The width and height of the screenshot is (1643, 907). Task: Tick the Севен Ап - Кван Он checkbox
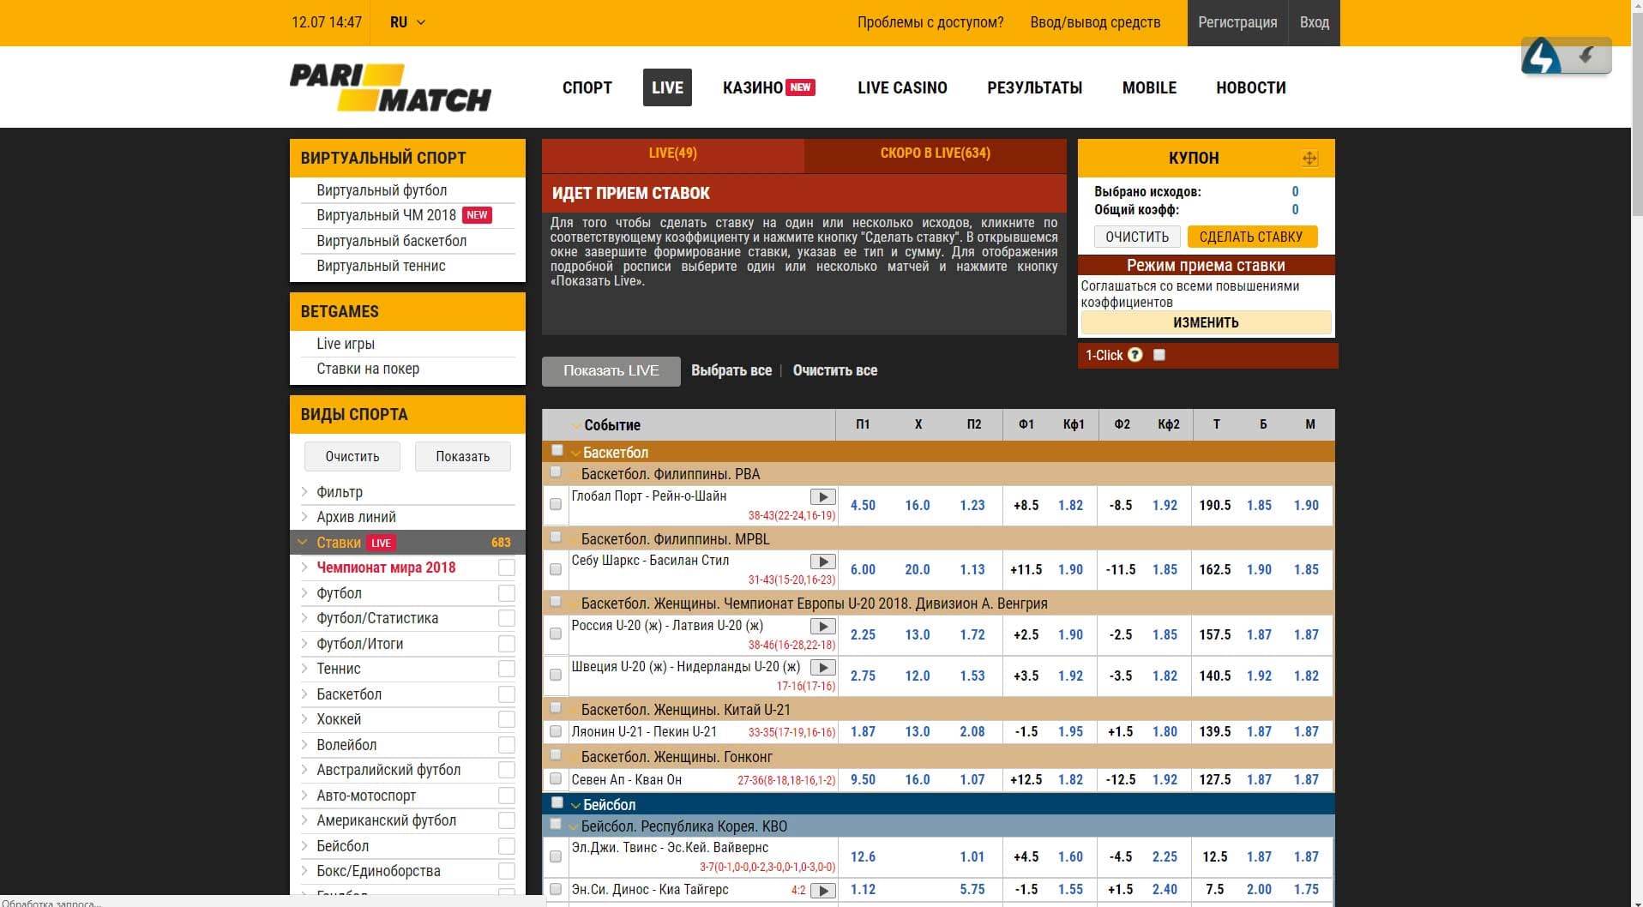[556, 779]
